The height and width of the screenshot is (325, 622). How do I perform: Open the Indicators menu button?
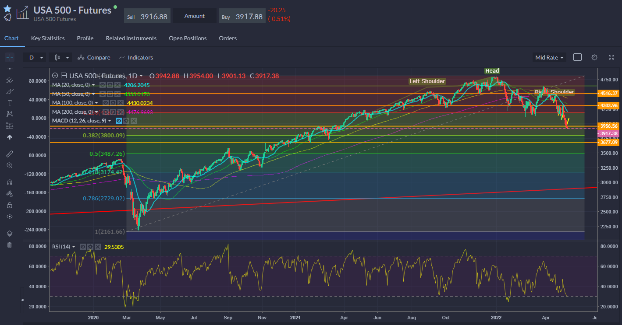coord(136,57)
